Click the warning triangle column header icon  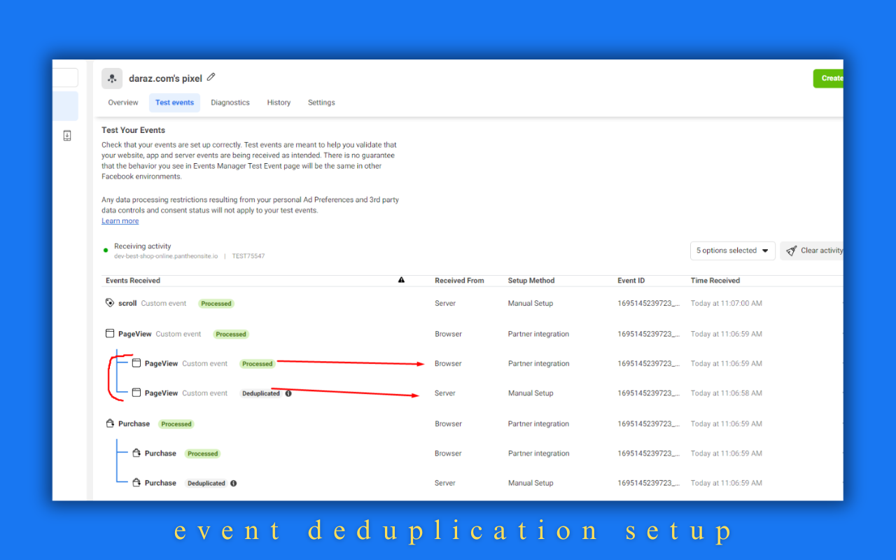[x=401, y=280]
